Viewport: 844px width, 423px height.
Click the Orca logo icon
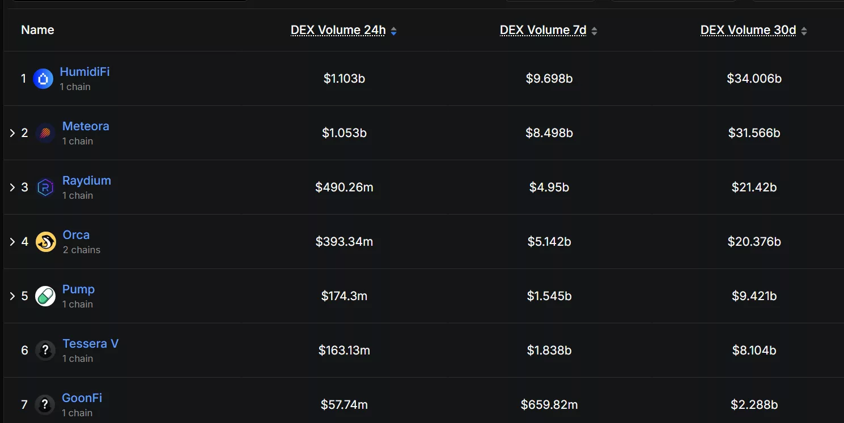45,241
